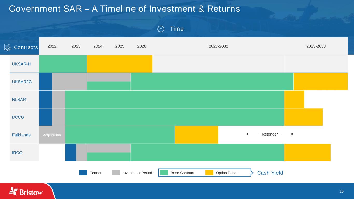Click the yellow Option Period legend swatch
Viewport: 354px width, 199px height.
point(209,173)
